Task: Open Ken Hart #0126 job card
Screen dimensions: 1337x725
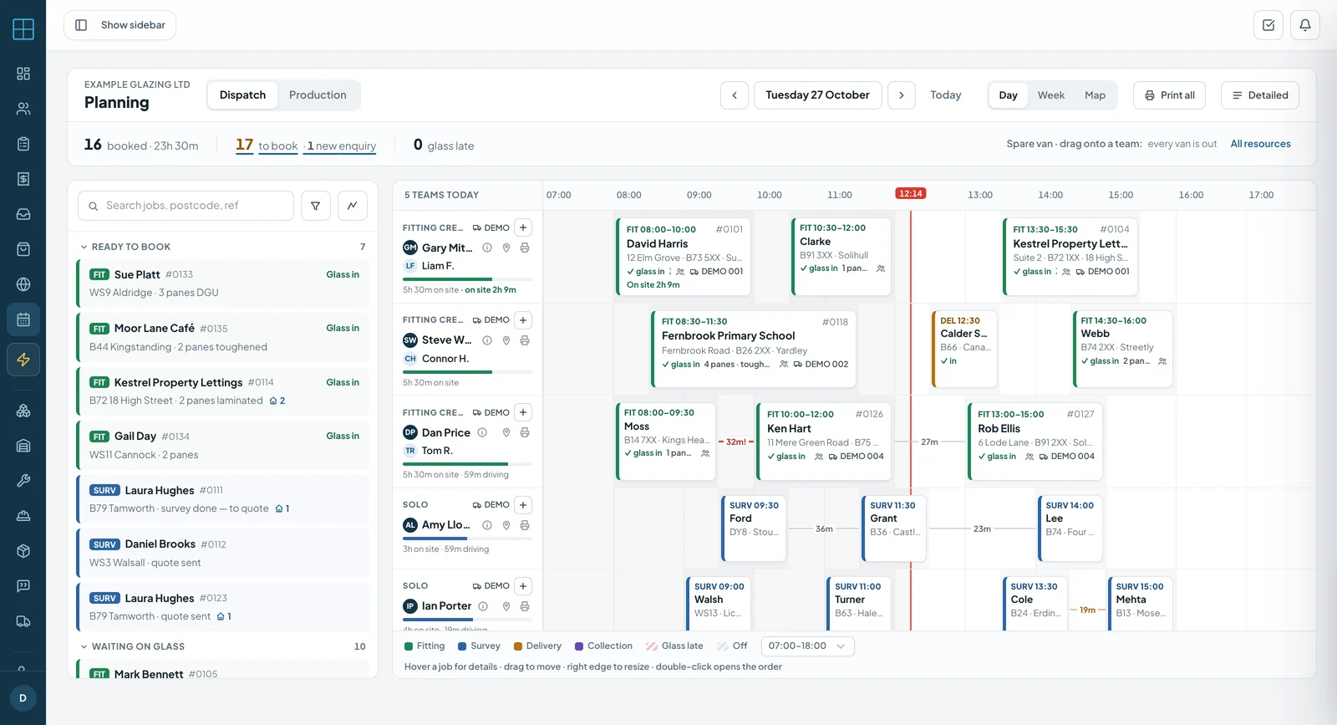Action: click(x=823, y=442)
